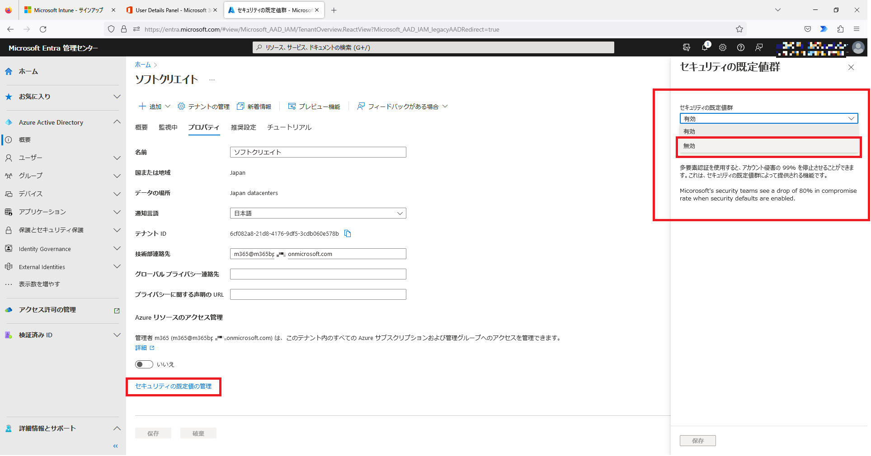Open the ソフトクリエイト title ellipsis menu

tap(212, 80)
